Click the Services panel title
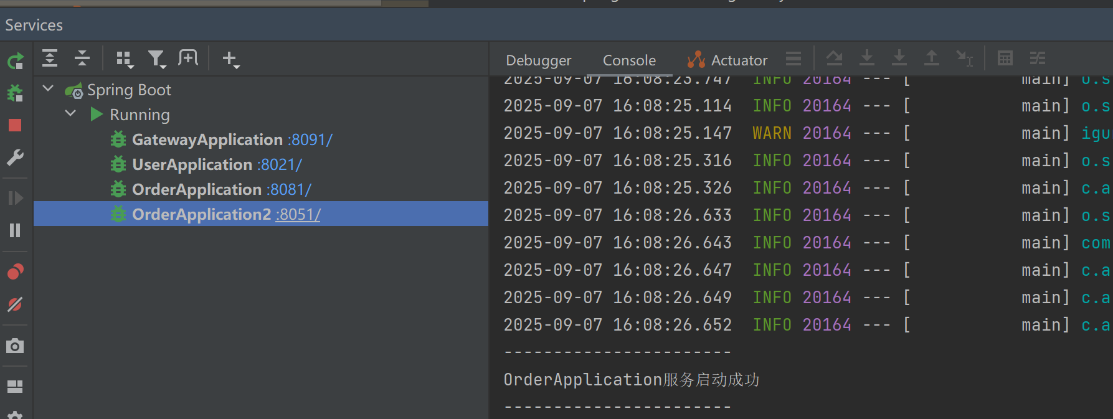 [x=34, y=25]
